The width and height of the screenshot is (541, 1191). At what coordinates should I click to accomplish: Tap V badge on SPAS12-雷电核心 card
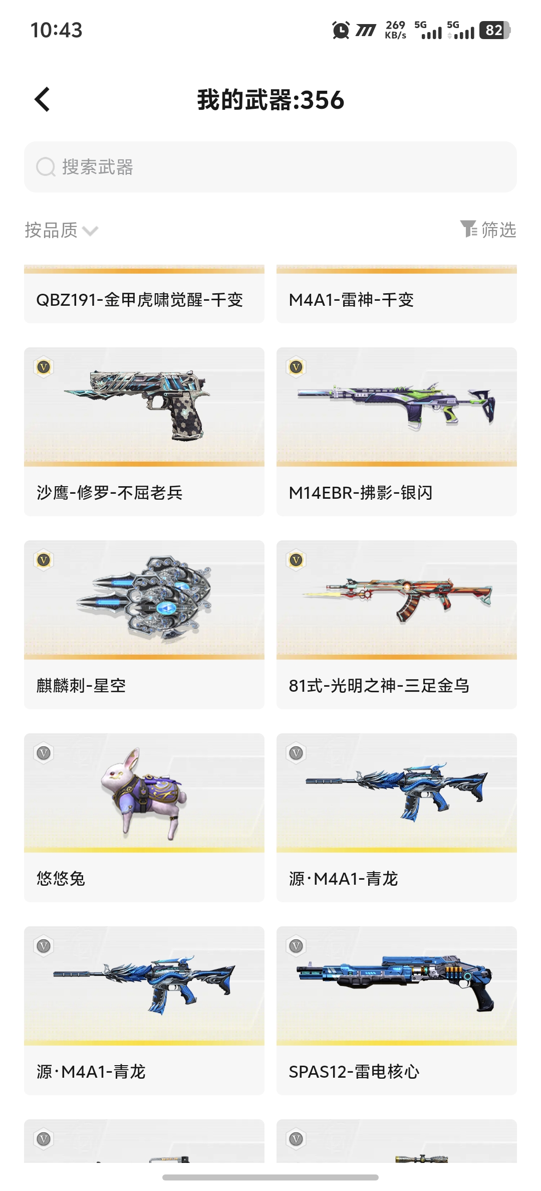(297, 946)
